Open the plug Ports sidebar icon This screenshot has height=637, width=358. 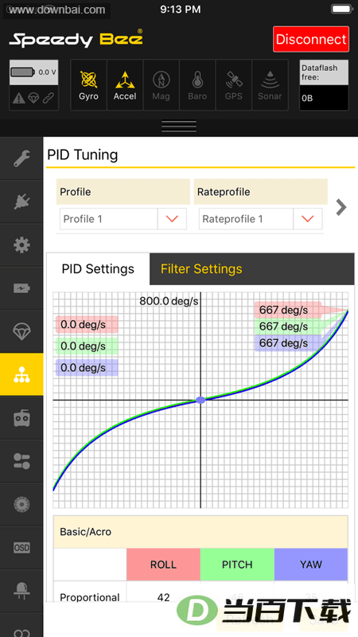click(21, 201)
